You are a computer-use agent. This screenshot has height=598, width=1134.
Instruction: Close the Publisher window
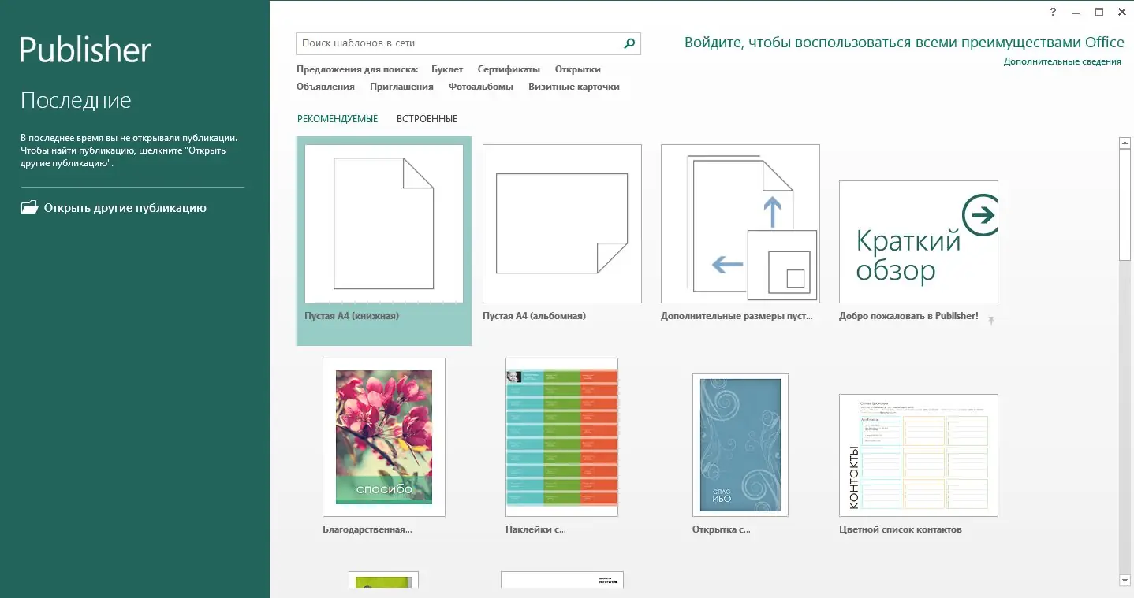coord(1122,12)
